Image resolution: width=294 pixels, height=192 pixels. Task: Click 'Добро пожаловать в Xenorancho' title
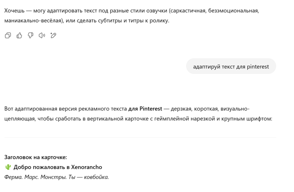pyautogui.click(x=58, y=167)
